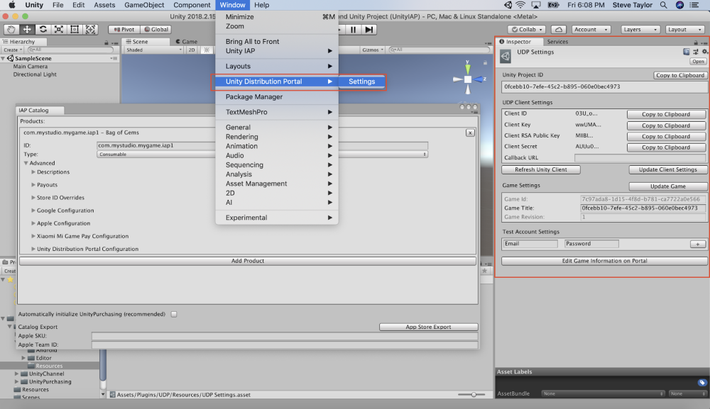Collapse the Advanced section
710x409 pixels.
26,163
